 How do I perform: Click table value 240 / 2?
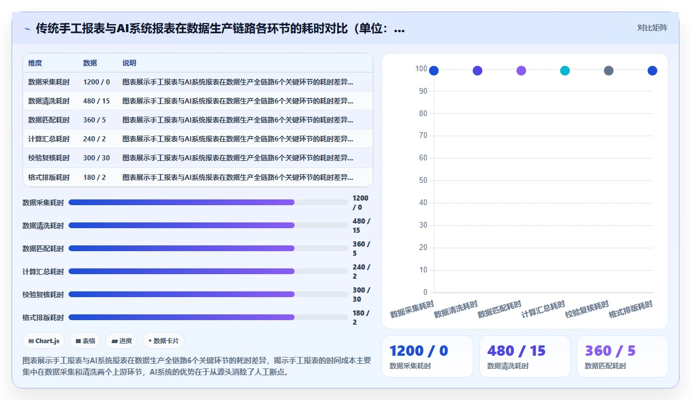pyautogui.click(x=94, y=139)
